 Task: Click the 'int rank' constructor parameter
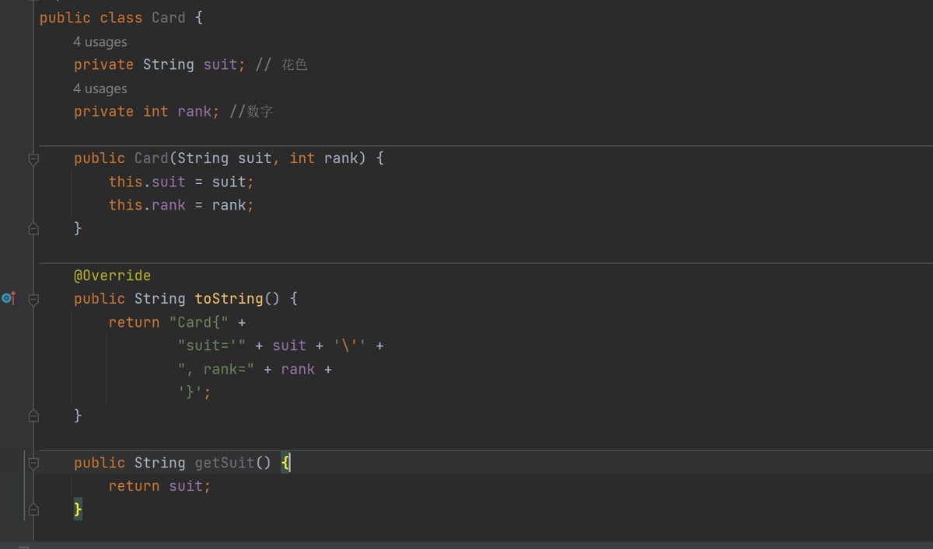(324, 158)
